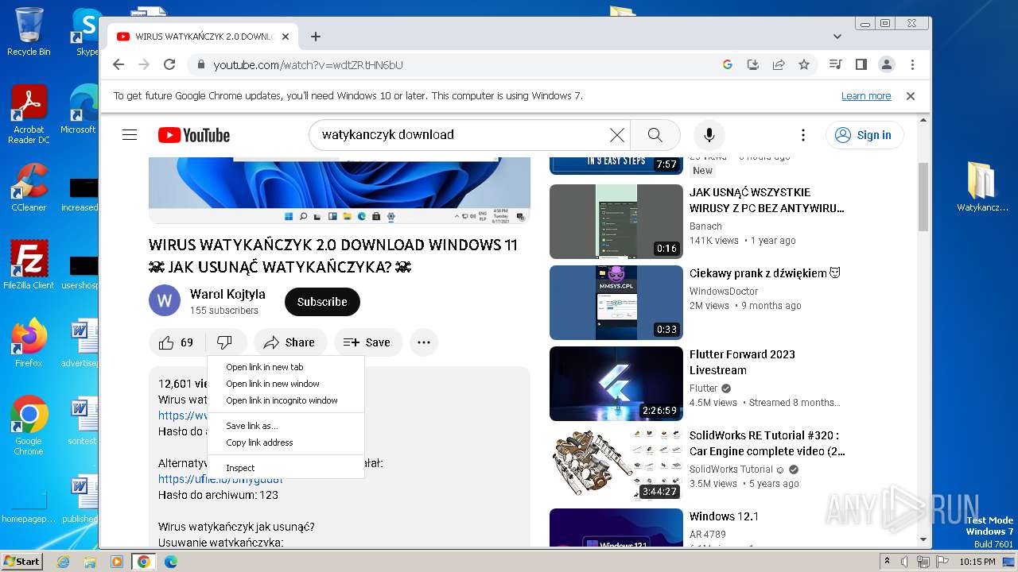This screenshot has width=1018, height=572.
Task: Subscribe to Warol Kojtyla
Action: pyautogui.click(x=322, y=302)
